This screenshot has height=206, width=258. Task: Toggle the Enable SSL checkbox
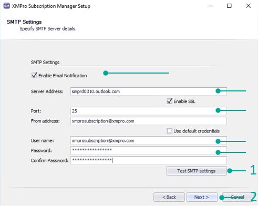click(x=169, y=101)
